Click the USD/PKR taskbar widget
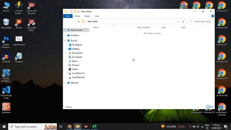 coord(173,127)
